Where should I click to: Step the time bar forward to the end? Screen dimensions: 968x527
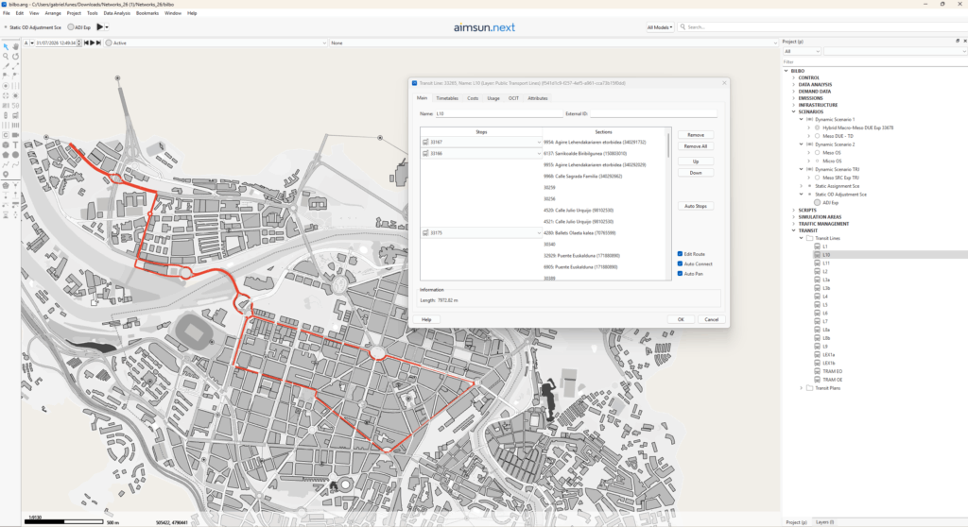click(98, 43)
